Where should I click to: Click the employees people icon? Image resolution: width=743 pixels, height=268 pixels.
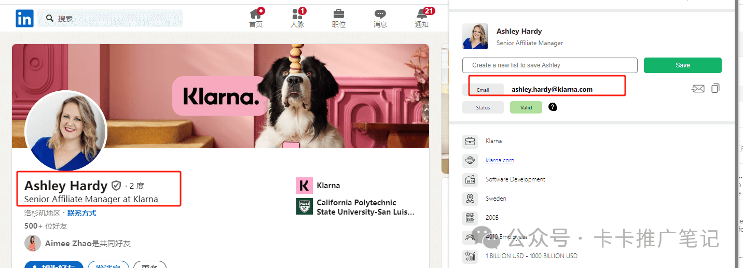(x=471, y=237)
